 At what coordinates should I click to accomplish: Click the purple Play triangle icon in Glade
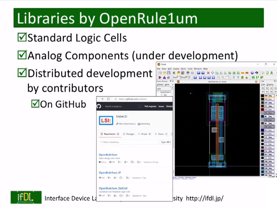pos(160,77)
